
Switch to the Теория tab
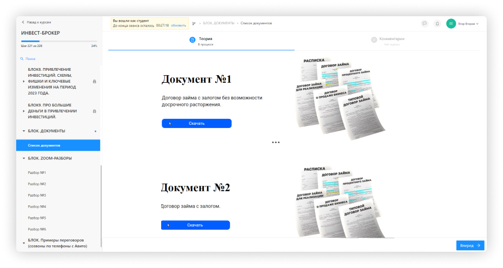click(201, 41)
